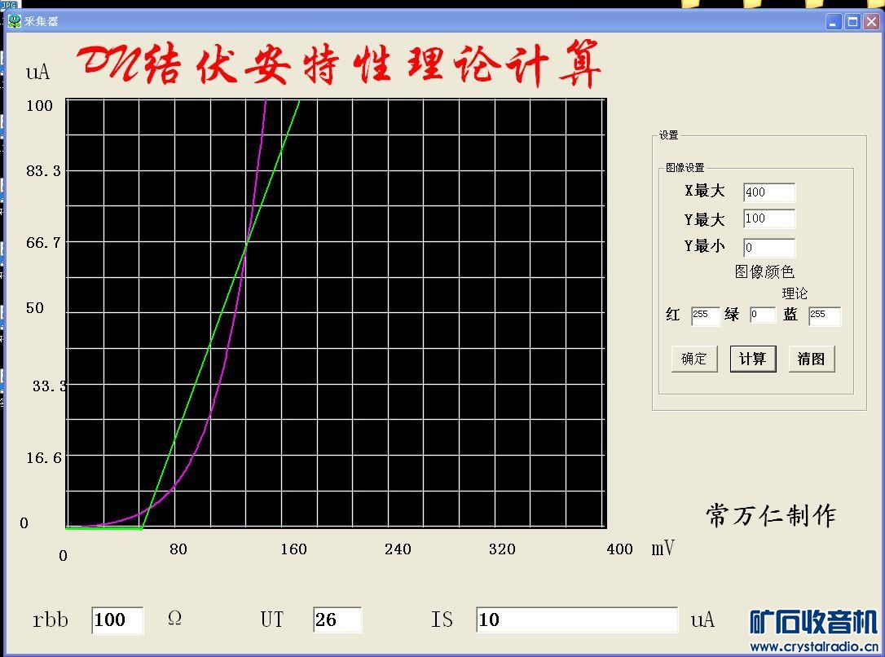Image resolution: width=885 pixels, height=657 pixels.
Task: Focus the red (红) color value field
Action: click(x=706, y=316)
